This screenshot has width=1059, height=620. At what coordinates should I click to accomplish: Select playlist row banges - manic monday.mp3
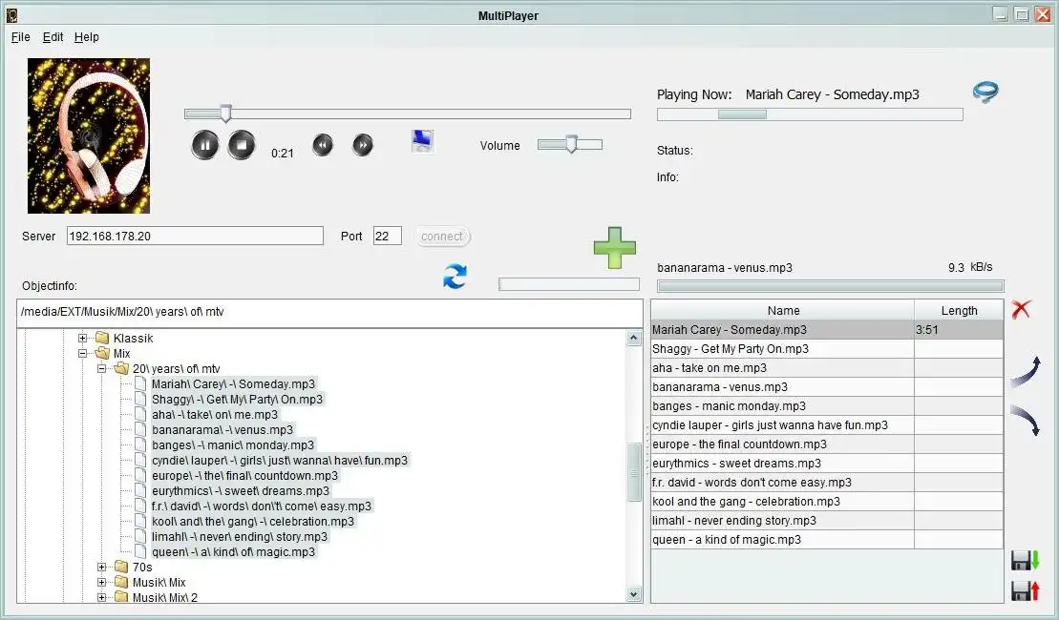click(x=827, y=406)
